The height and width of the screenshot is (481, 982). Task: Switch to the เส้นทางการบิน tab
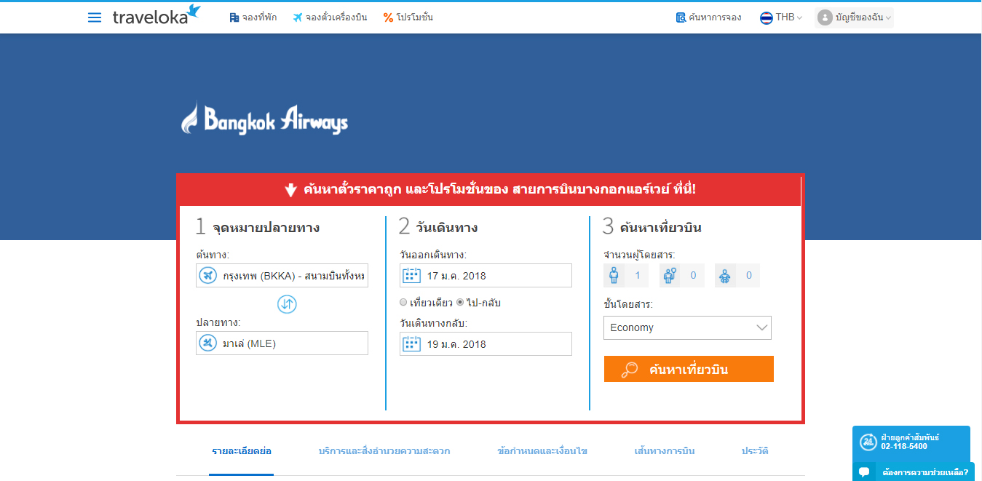coord(665,451)
